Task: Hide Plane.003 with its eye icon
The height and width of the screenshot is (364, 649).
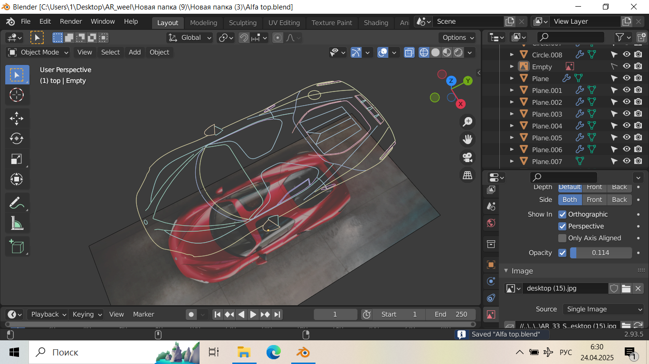Action: click(627, 114)
